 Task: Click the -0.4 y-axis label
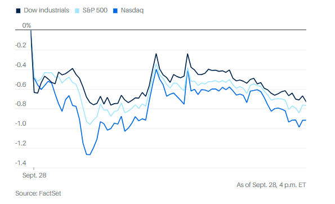[21, 65]
